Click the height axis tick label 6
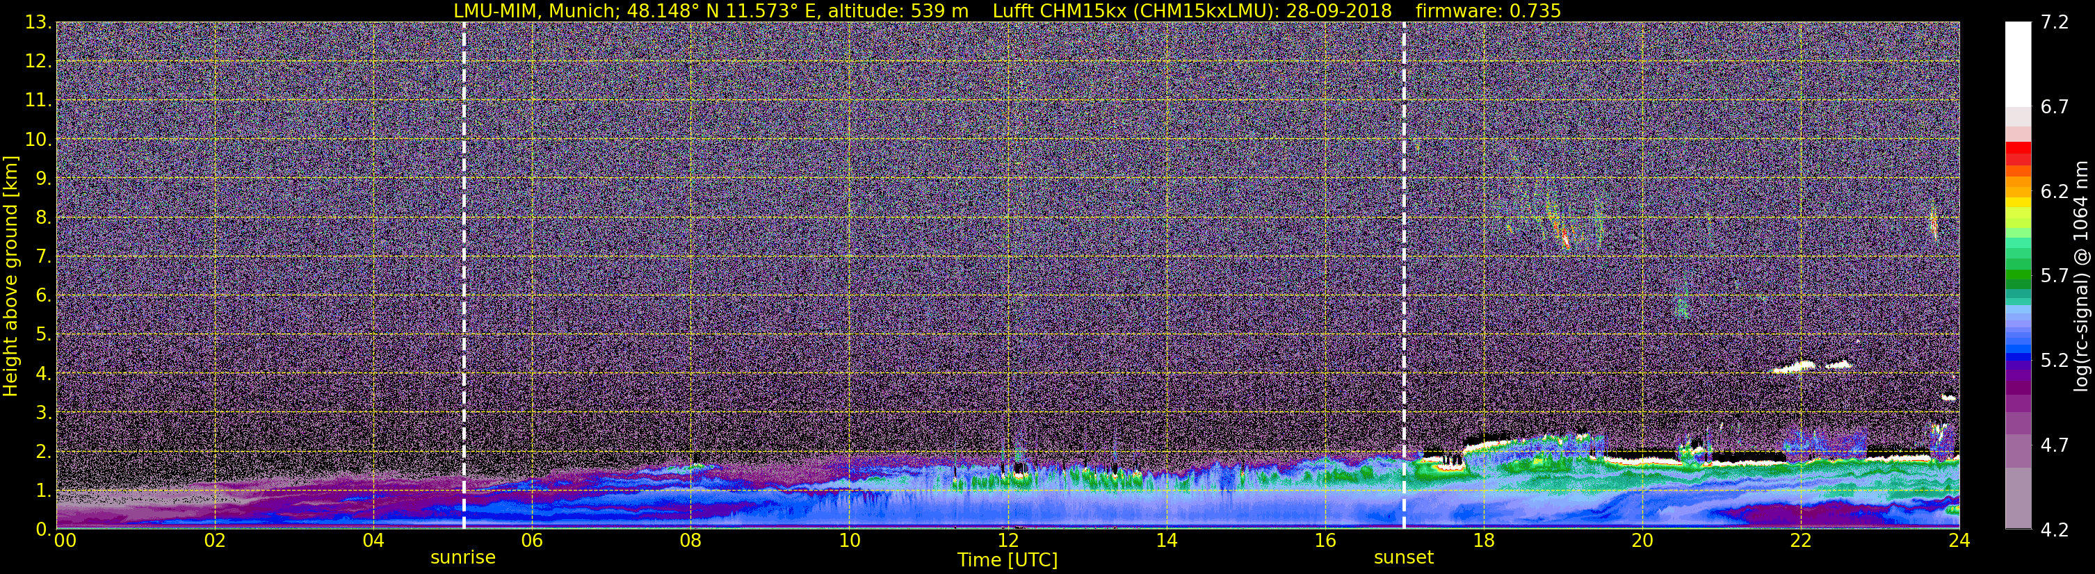 click(43, 296)
